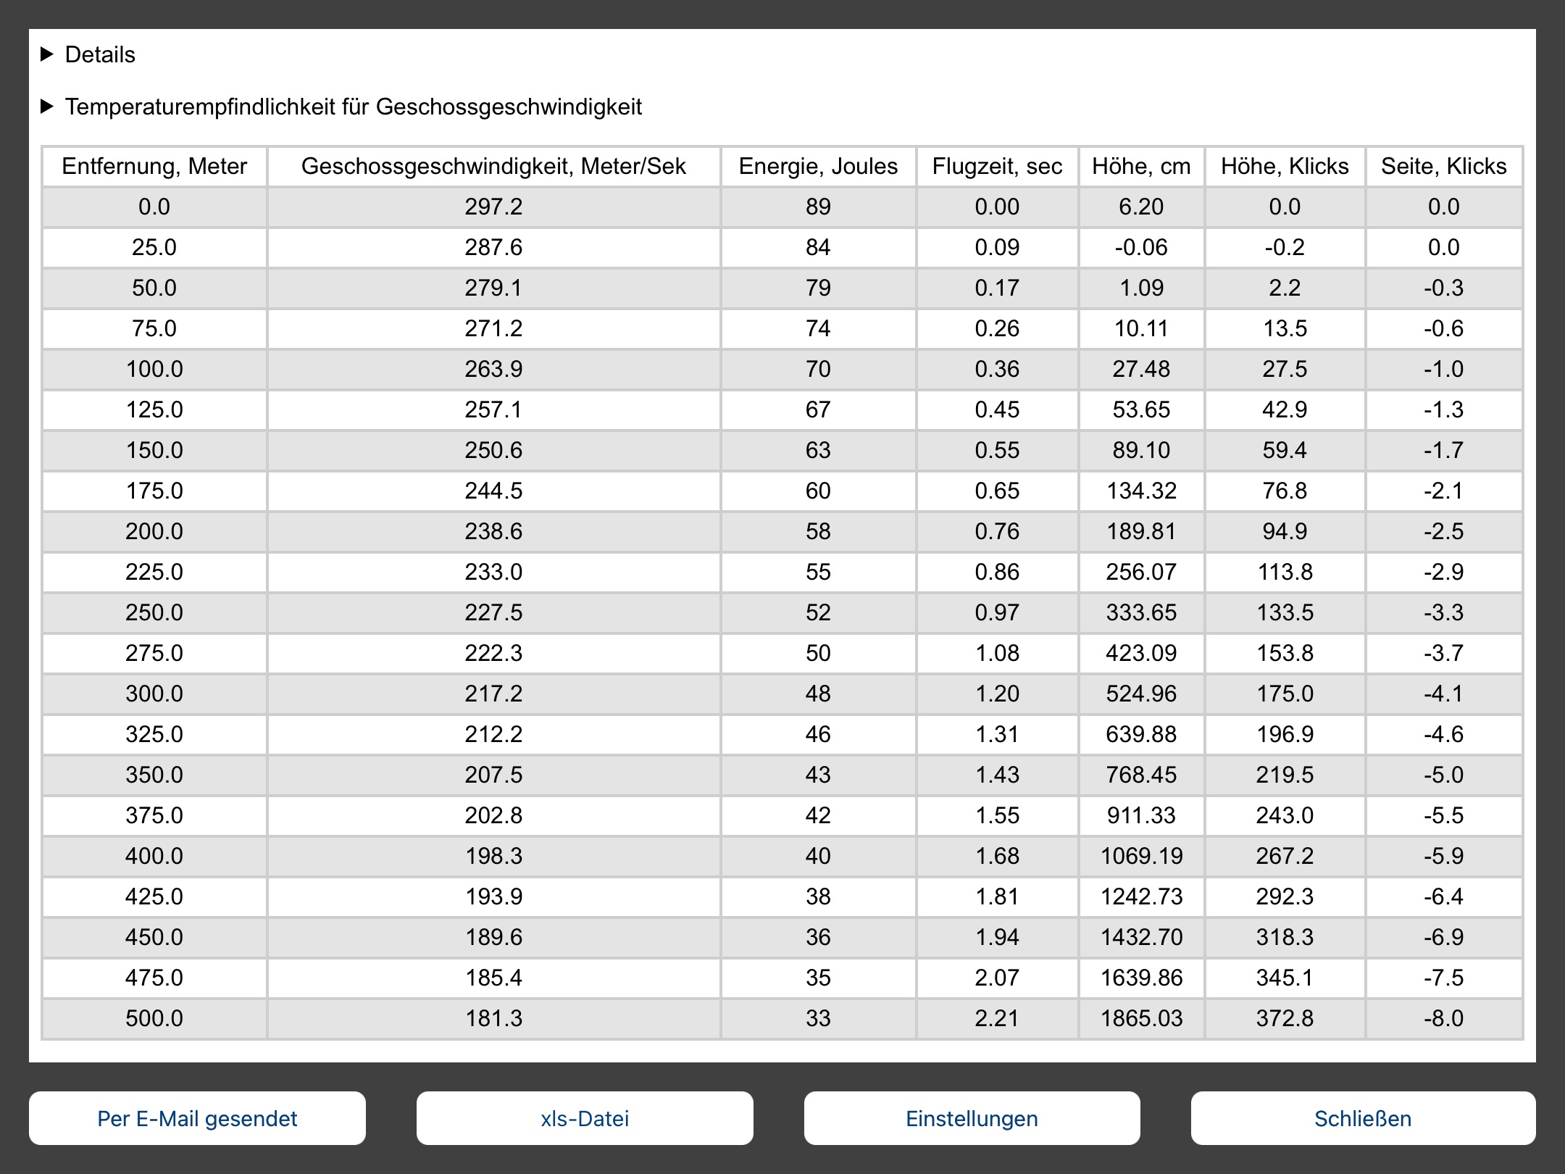Click the Seite Klicks value -5.0
Viewport: 1565px width, 1174px height.
[x=1444, y=775]
